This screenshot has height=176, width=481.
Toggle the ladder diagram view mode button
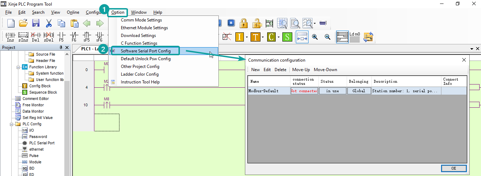pos(342,37)
